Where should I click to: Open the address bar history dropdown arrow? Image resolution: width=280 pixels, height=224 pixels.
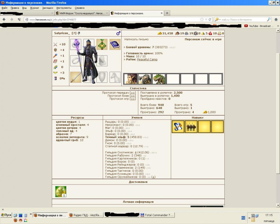pos(206,20)
